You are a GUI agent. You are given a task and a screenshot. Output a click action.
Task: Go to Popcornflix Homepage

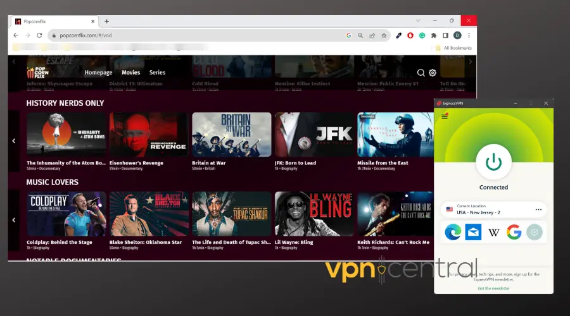point(99,73)
